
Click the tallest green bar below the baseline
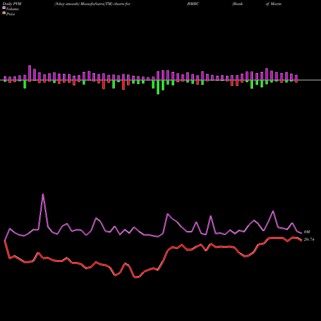(158, 87)
